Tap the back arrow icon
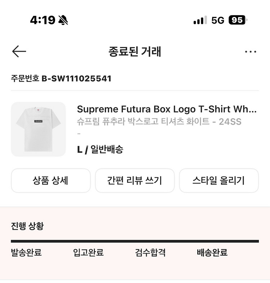This screenshot has height=283, width=270. 19,52
